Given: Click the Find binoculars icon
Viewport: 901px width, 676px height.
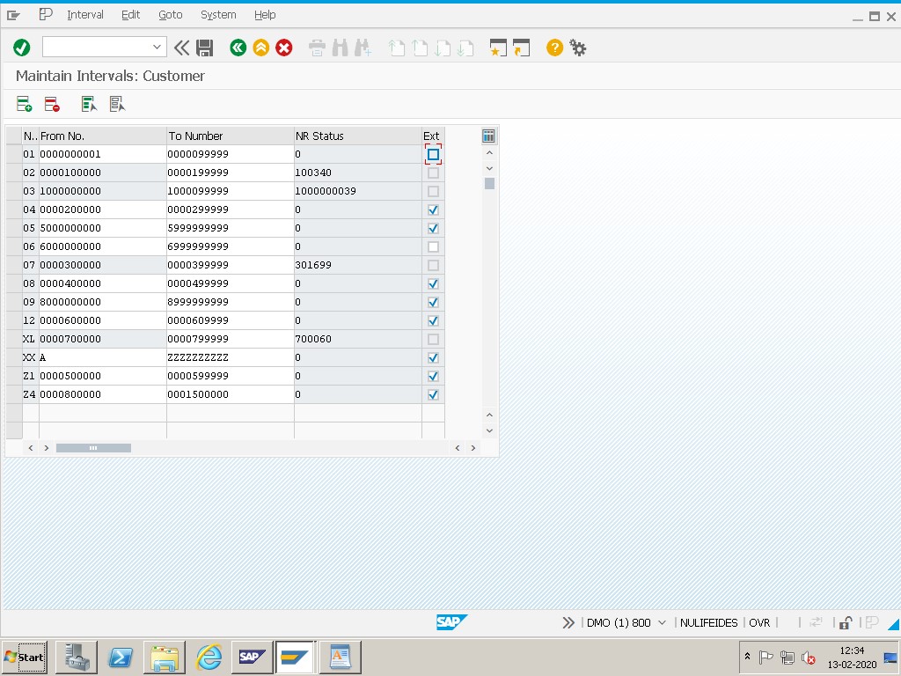Looking at the screenshot, I should (341, 48).
